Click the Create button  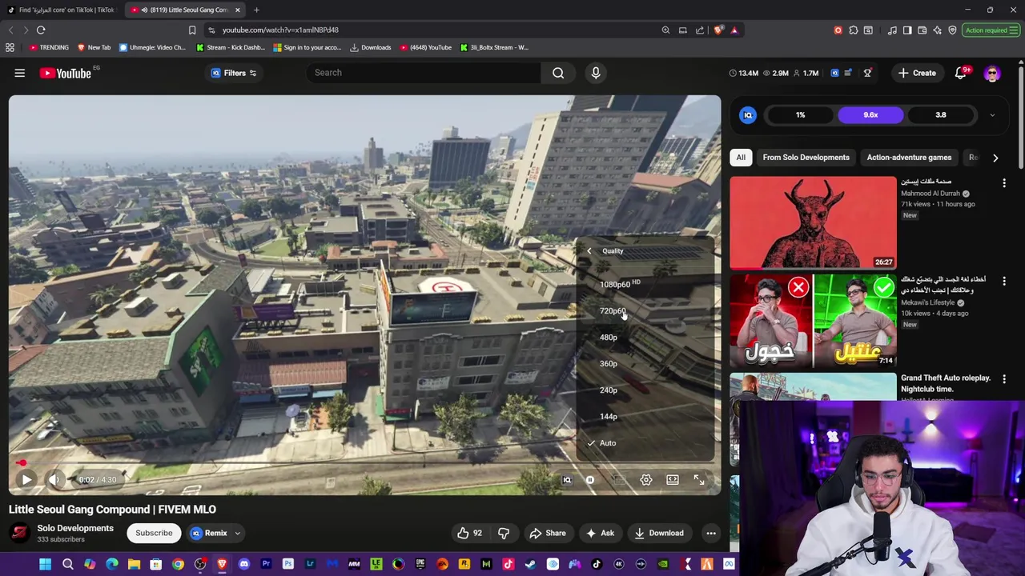click(917, 73)
